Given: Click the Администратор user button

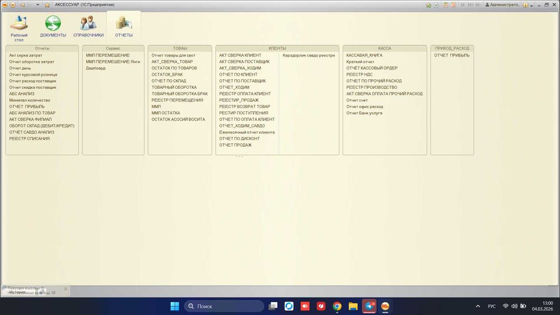Looking at the screenshot, I should point(502,5).
